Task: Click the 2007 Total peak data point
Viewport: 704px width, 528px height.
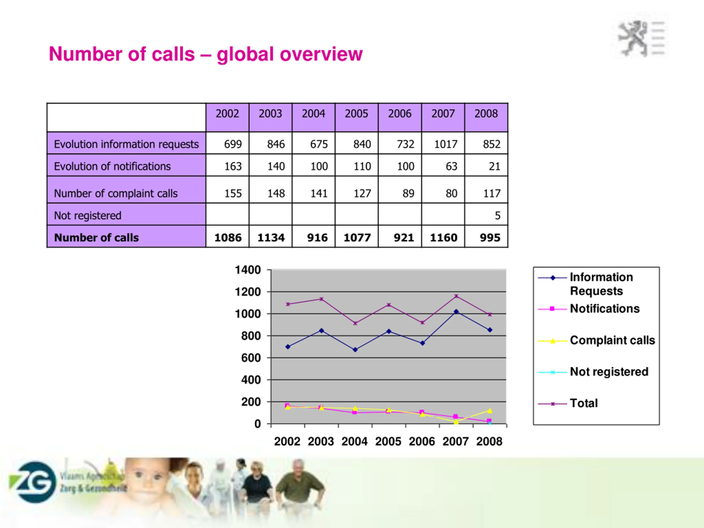Action: (x=456, y=296)
